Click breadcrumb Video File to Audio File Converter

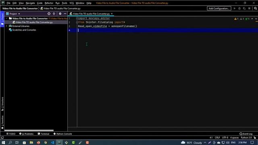[20, 8]
